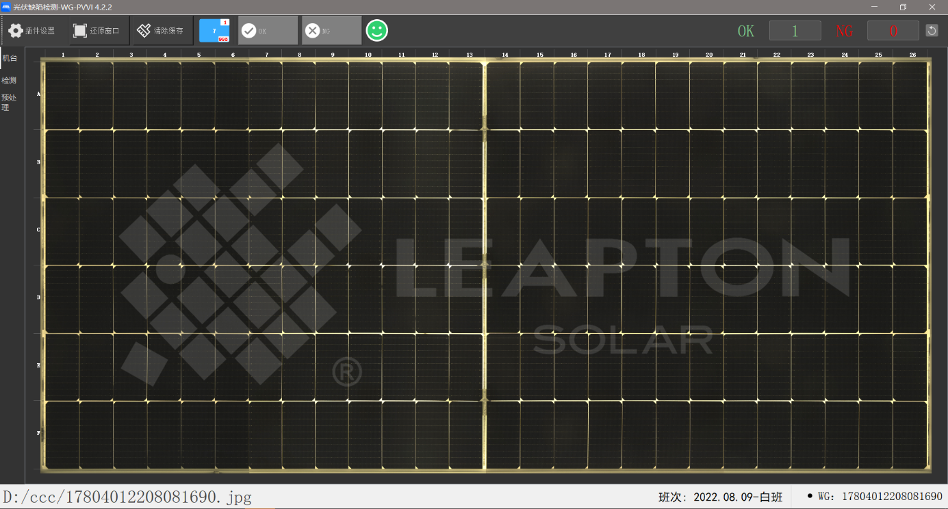
Task: Switch to the 机台 side tab
Action: click(x=10, y=58)
